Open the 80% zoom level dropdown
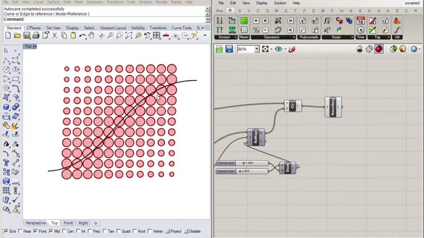424x238 pixels. [257, 49]
